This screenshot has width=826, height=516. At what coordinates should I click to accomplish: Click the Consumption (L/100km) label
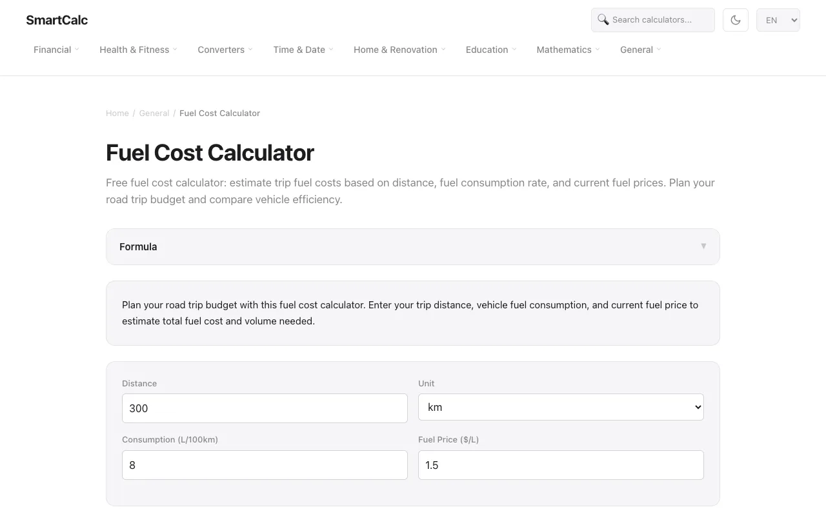pyautogui.click(x=170, y=439)
